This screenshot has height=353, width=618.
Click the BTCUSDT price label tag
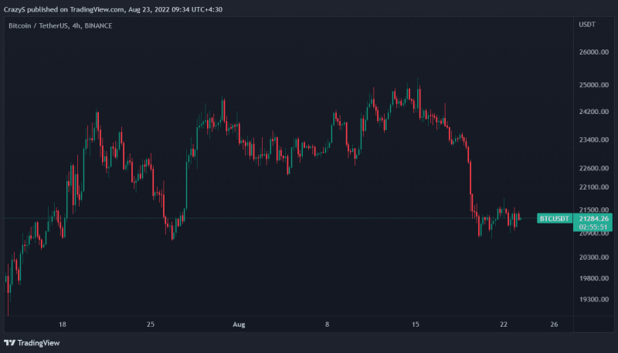pos(554,219)
